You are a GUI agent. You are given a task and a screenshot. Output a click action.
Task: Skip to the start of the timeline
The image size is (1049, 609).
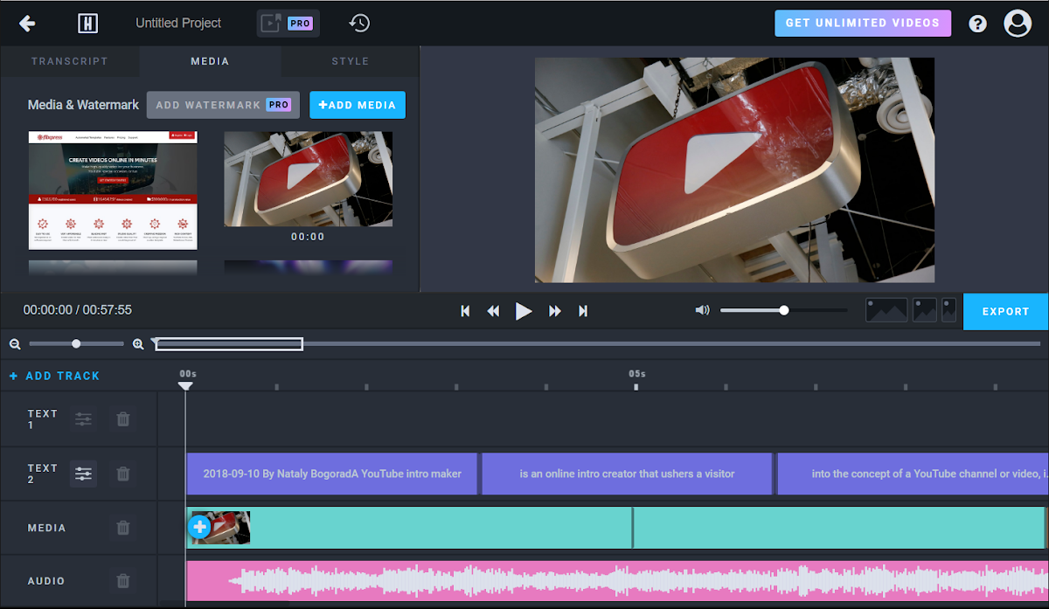(x=465, y=310)
